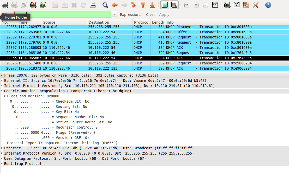Toggle packet list colorization
This screenshot has height=173, width=289.
point(165,5)
